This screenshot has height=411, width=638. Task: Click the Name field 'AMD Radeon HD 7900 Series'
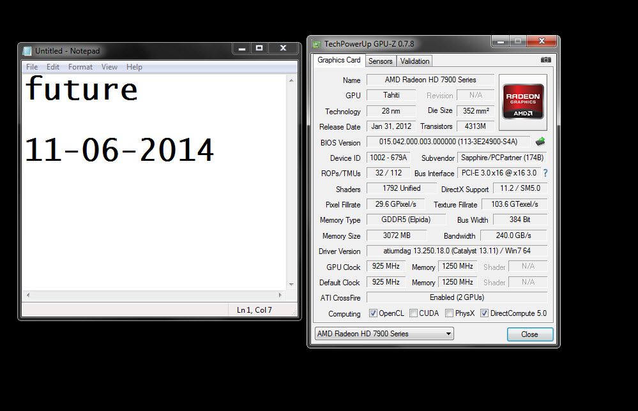(x=430, y=80)
